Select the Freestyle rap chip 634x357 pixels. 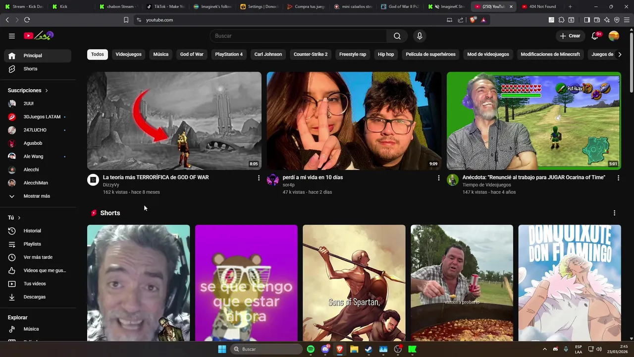tap(353, 55)
